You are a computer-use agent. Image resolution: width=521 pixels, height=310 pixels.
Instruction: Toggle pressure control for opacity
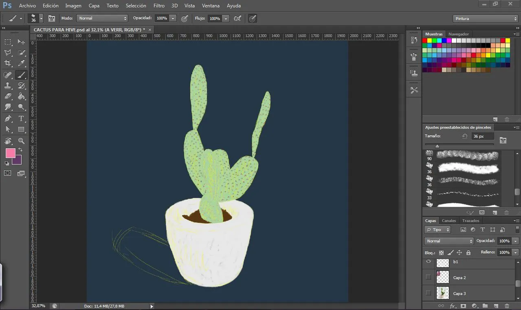pyautogui.click(x=185, y=18)
